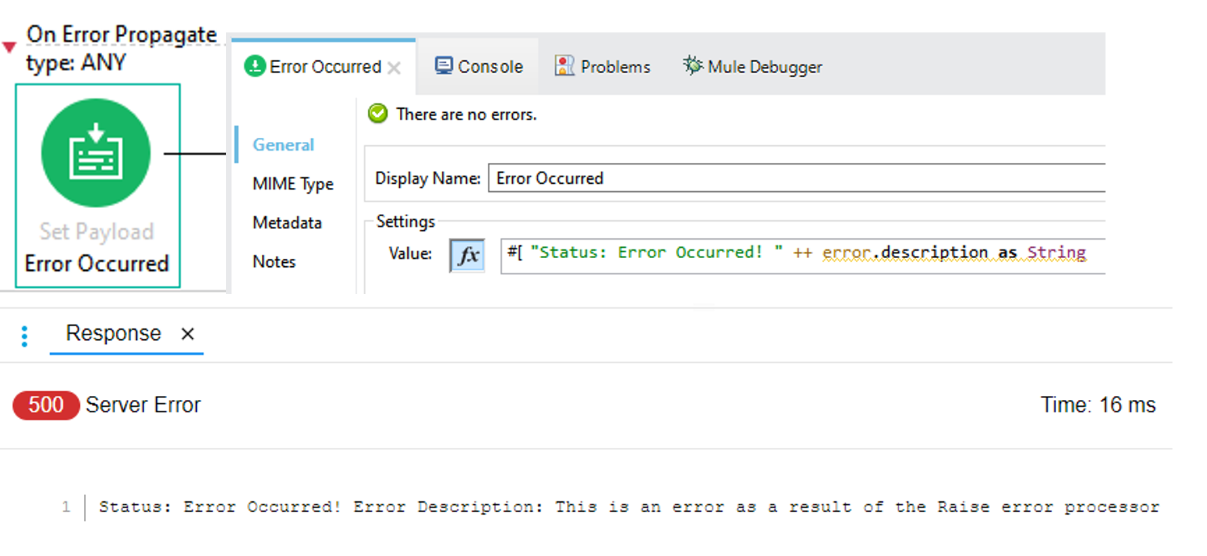Collapse the On Error Propagate scope arrow
The height and width of the screenshot is (556, 1207).
click(x=9, y=47)
